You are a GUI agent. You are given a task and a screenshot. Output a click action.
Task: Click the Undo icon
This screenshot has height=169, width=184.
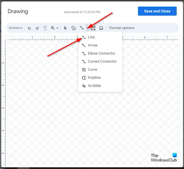(x=29, y=28)
